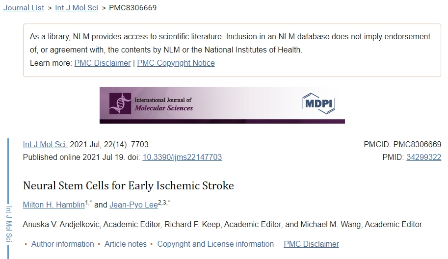Viewport: 448px width, 259px height.
Task: Click Int J Mol Sci citation link
Action: click(45, 145)
